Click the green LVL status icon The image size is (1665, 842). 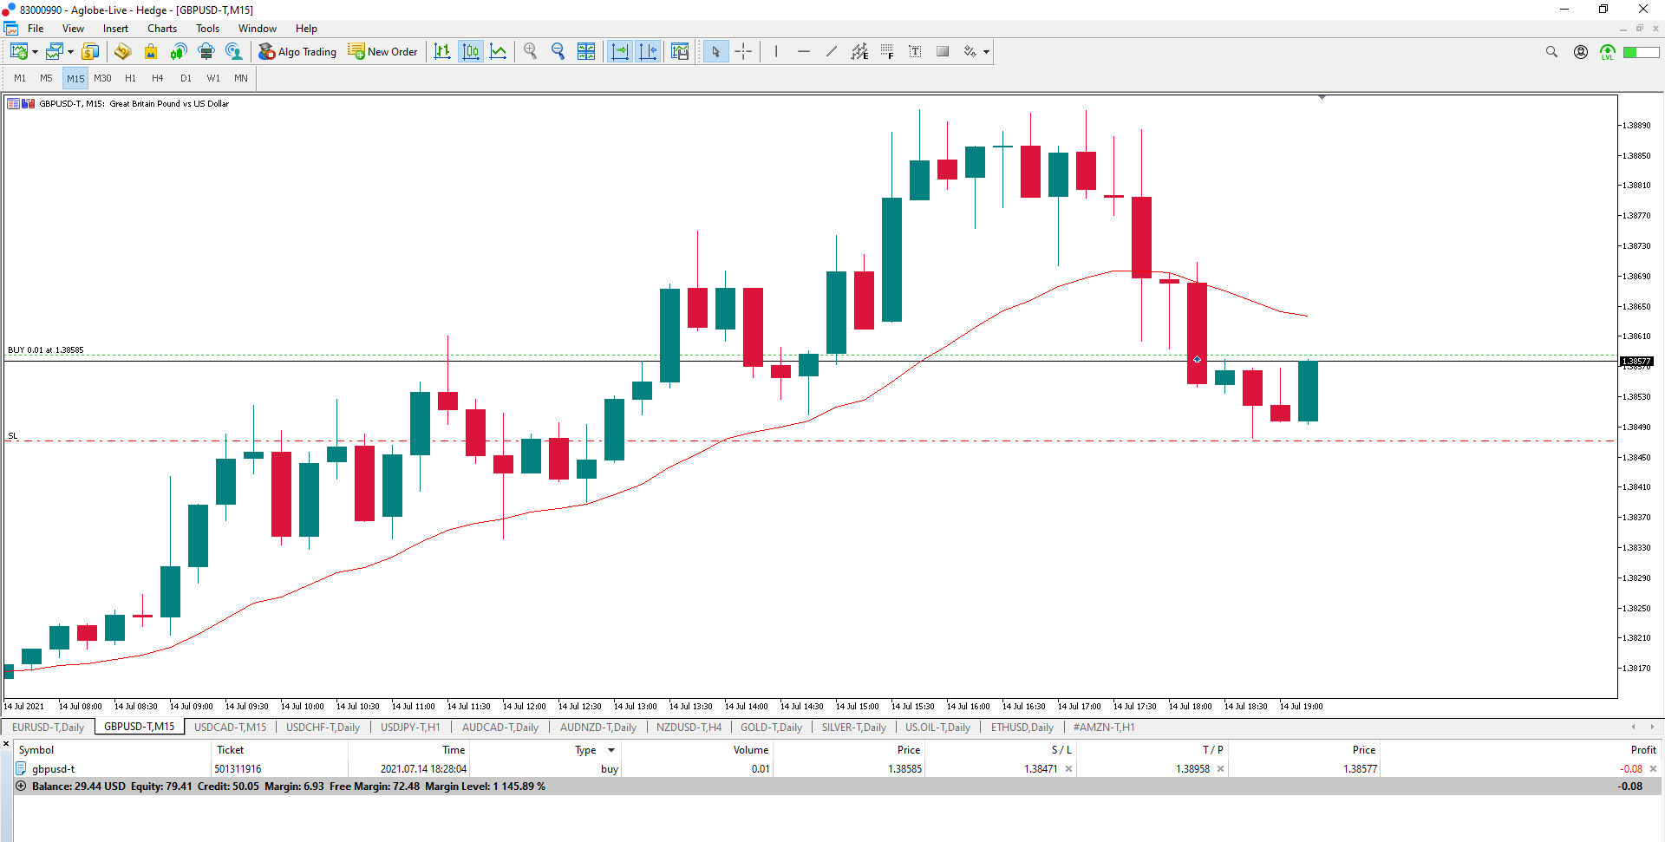click(x=1608, y=52)
